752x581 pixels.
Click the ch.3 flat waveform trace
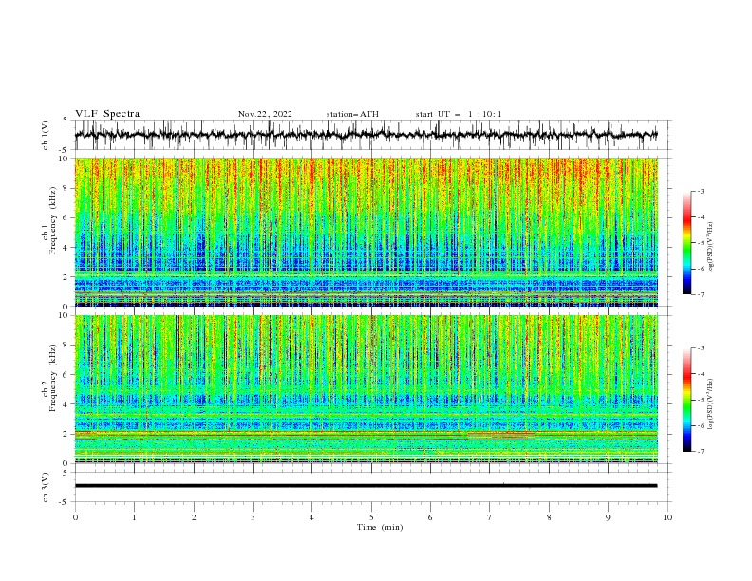(x=366, y=486)
